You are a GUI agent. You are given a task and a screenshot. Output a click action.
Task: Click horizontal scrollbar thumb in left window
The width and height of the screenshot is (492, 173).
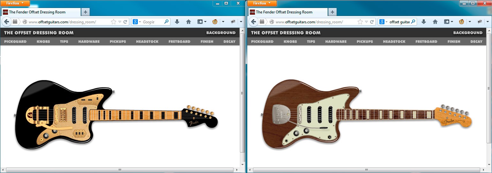(120, 170)
